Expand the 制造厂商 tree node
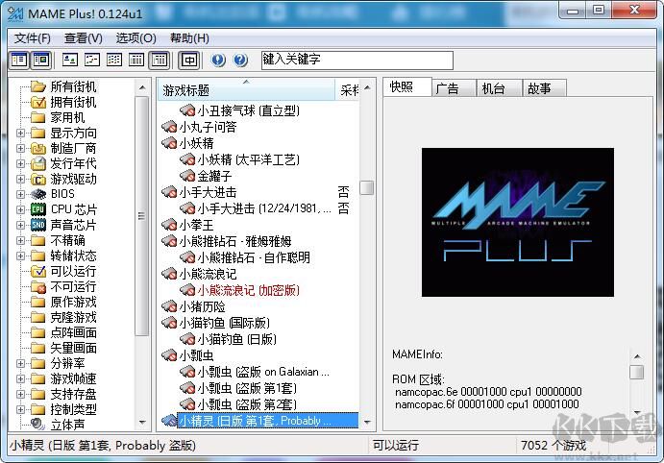Image resolution: width=664 pixels, height=463 pixels. coord(20,148)
